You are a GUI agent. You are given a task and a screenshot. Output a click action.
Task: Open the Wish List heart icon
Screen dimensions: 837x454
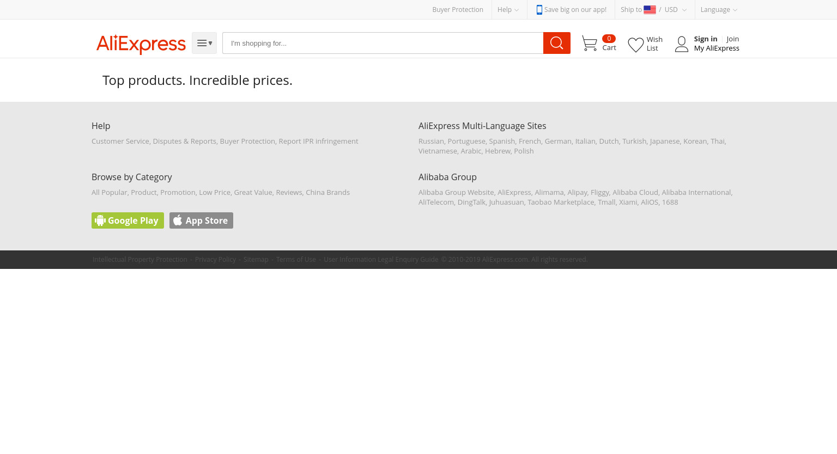click(636, 44)
